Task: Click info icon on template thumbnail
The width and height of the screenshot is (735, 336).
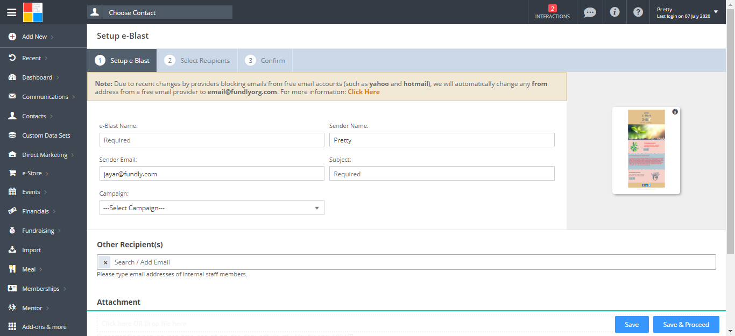Action: [x=675, y=112]
